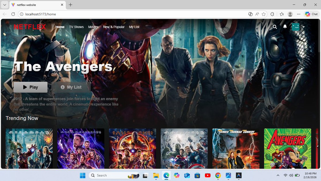The image size is (321, 181).
Task: Open the Photos app in taskbar
Action: (x=228, y=175)
